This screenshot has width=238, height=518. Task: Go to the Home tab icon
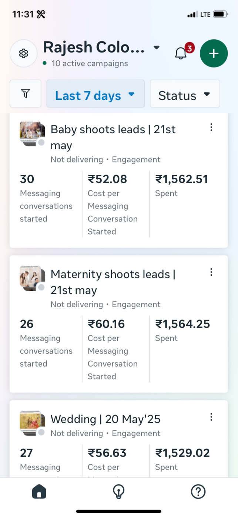pyautogui.click(x=39, y=492)
